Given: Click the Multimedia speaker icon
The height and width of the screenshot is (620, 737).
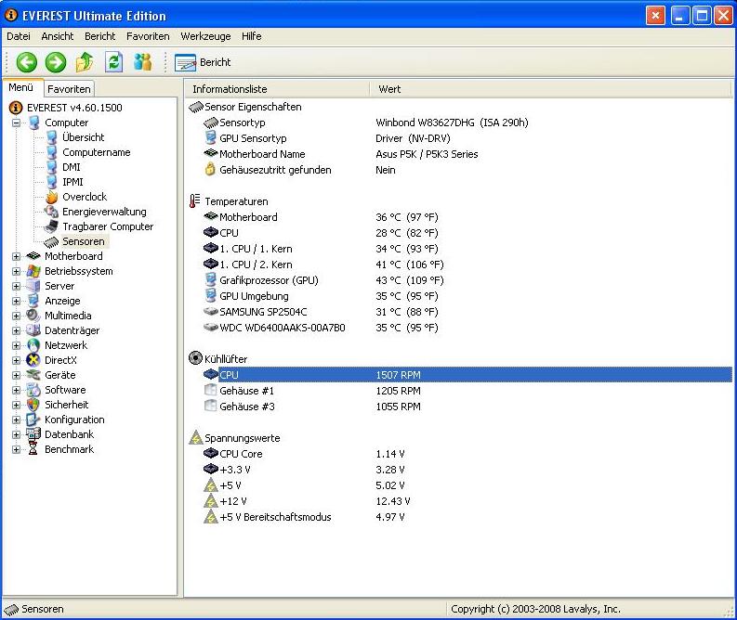Looking at the screenshot, I should 33,316.
